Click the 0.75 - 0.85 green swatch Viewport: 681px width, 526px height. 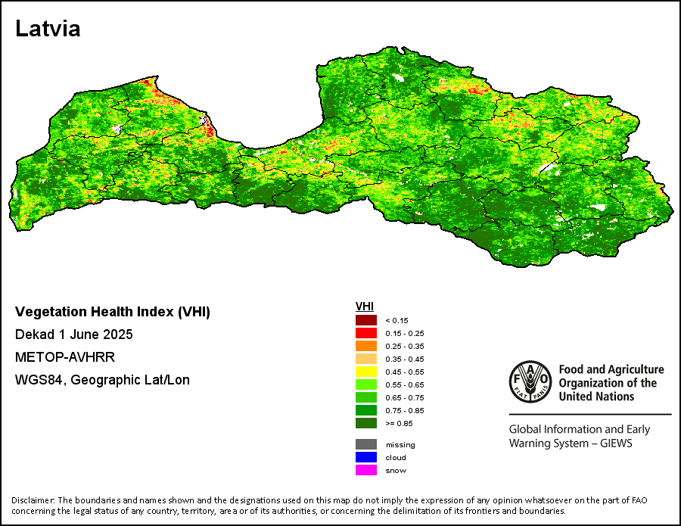[366, 410]
